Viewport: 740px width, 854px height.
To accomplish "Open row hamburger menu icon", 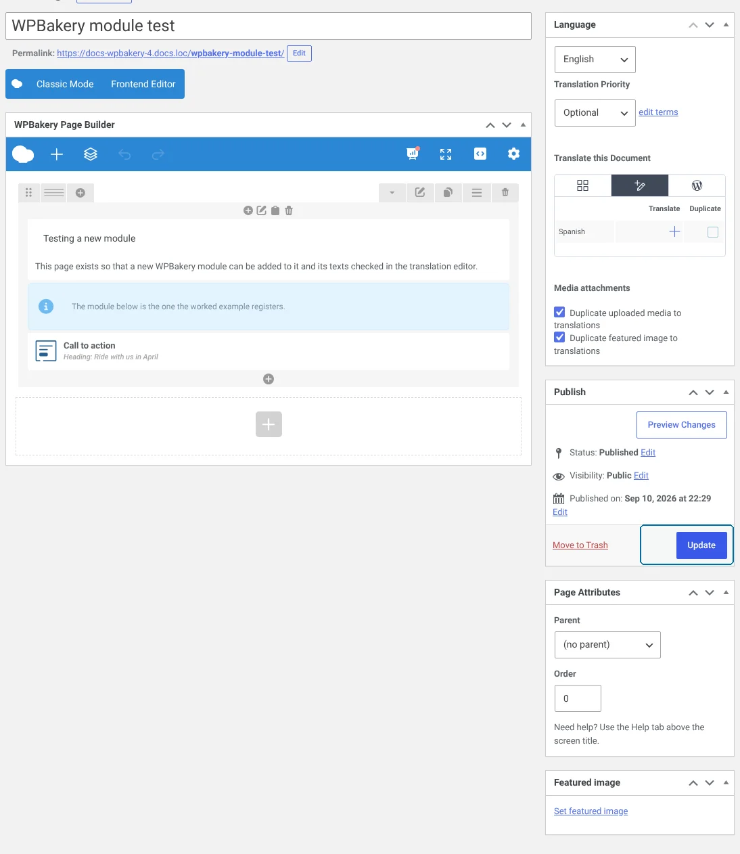I will tap(477, 193).
